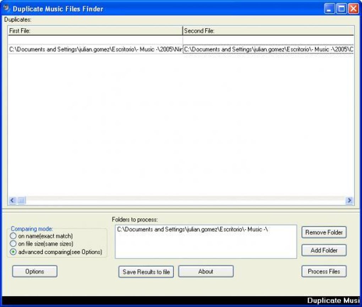This screenshot has height=307, width=362.
Task: Open the Options dialog
Action: 35,272
